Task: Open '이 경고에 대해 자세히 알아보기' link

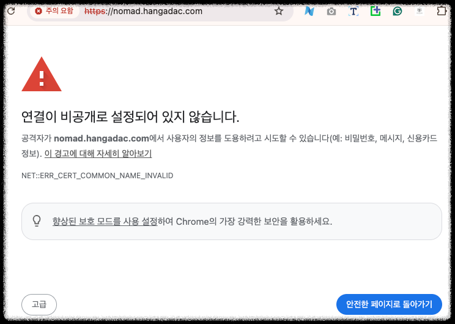Action: (x=98, y=153)
